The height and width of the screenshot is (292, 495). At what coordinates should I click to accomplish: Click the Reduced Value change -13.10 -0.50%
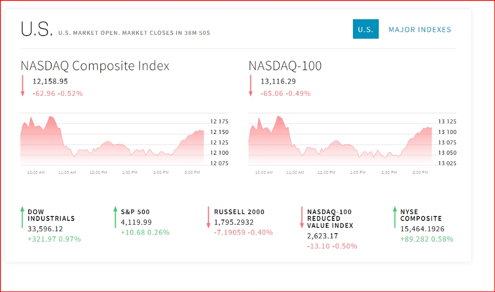[x=332, y=246]
